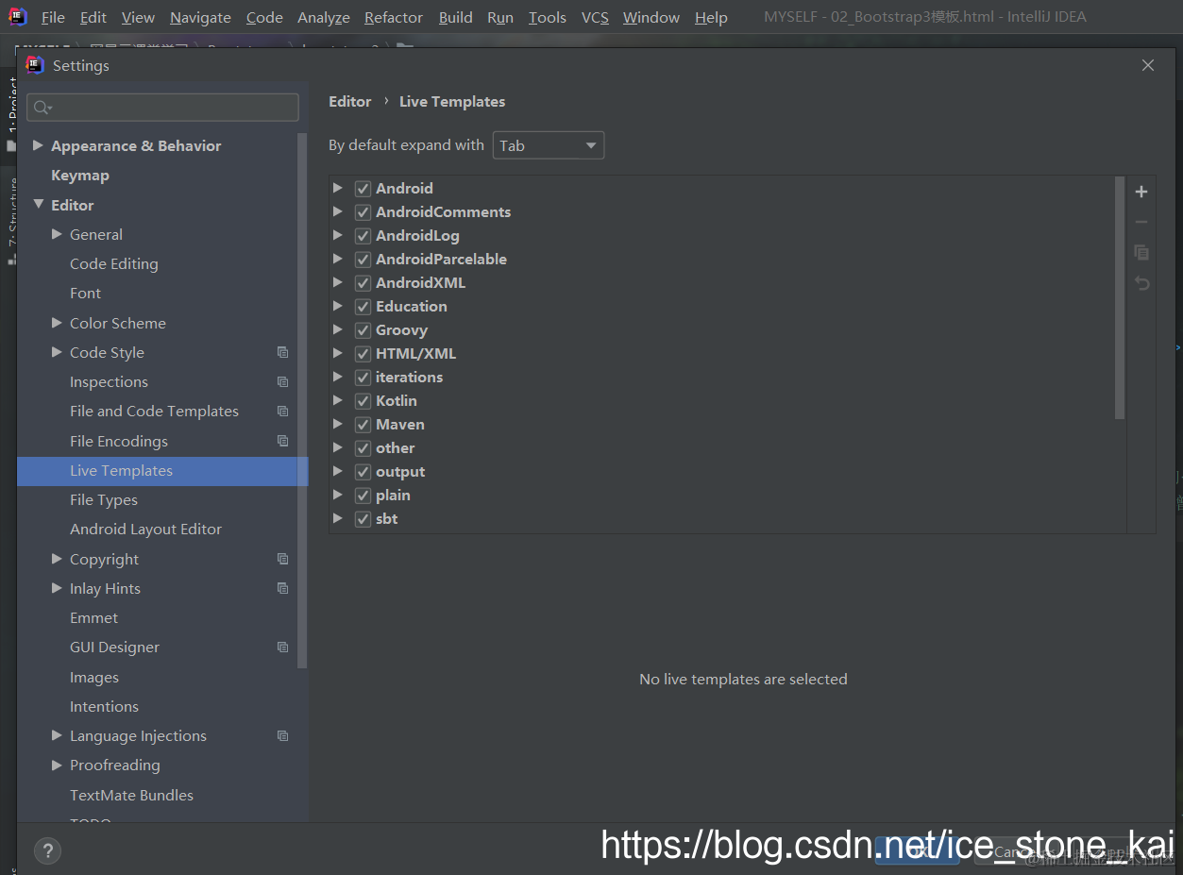The image size is (1183, 875).
Task: Expand the Color Scheme node
Action: [x=57, y=323]
